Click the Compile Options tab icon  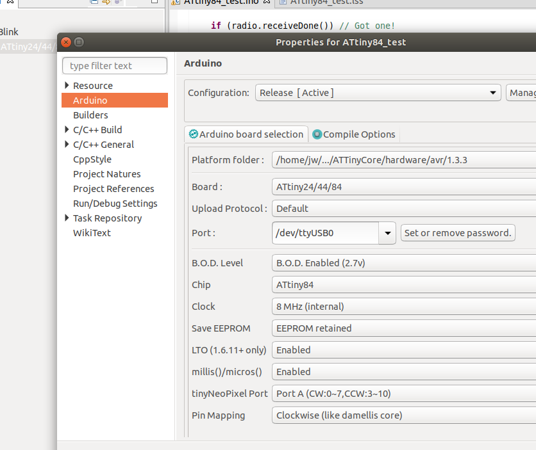[x=317, y=134]
